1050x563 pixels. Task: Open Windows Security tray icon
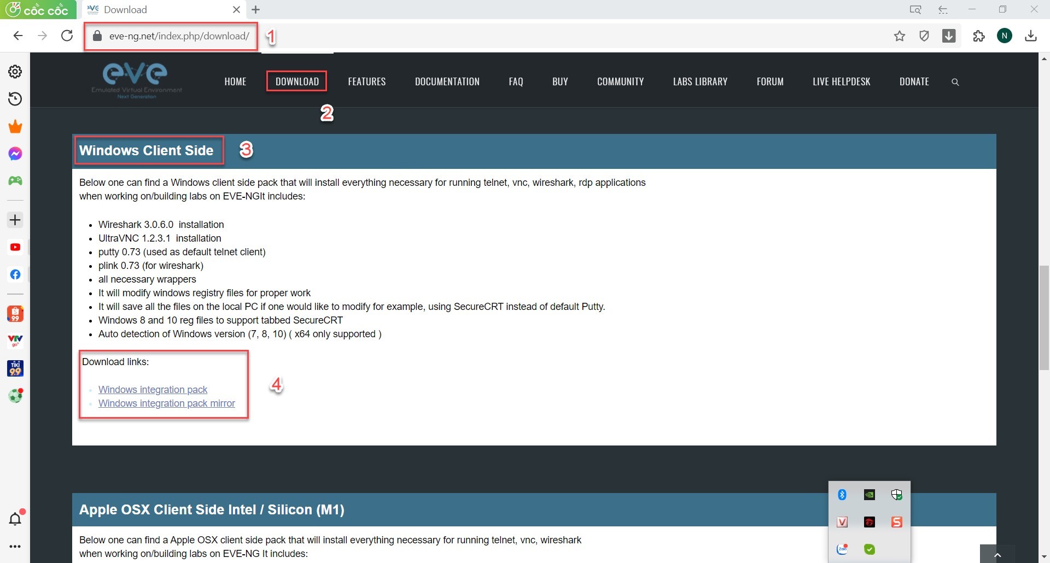point(897,495)
